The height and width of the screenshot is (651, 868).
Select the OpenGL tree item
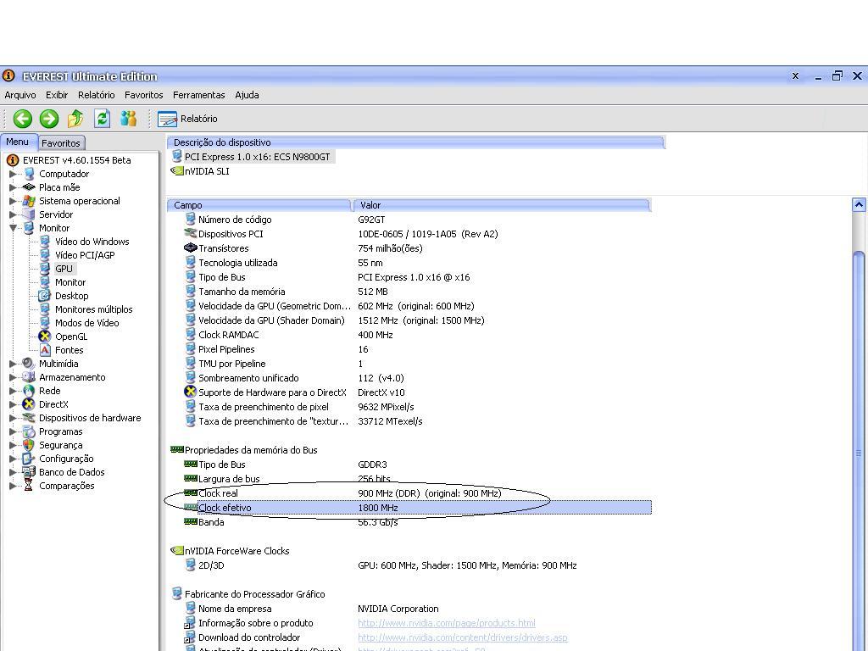[x=71, y=337]
